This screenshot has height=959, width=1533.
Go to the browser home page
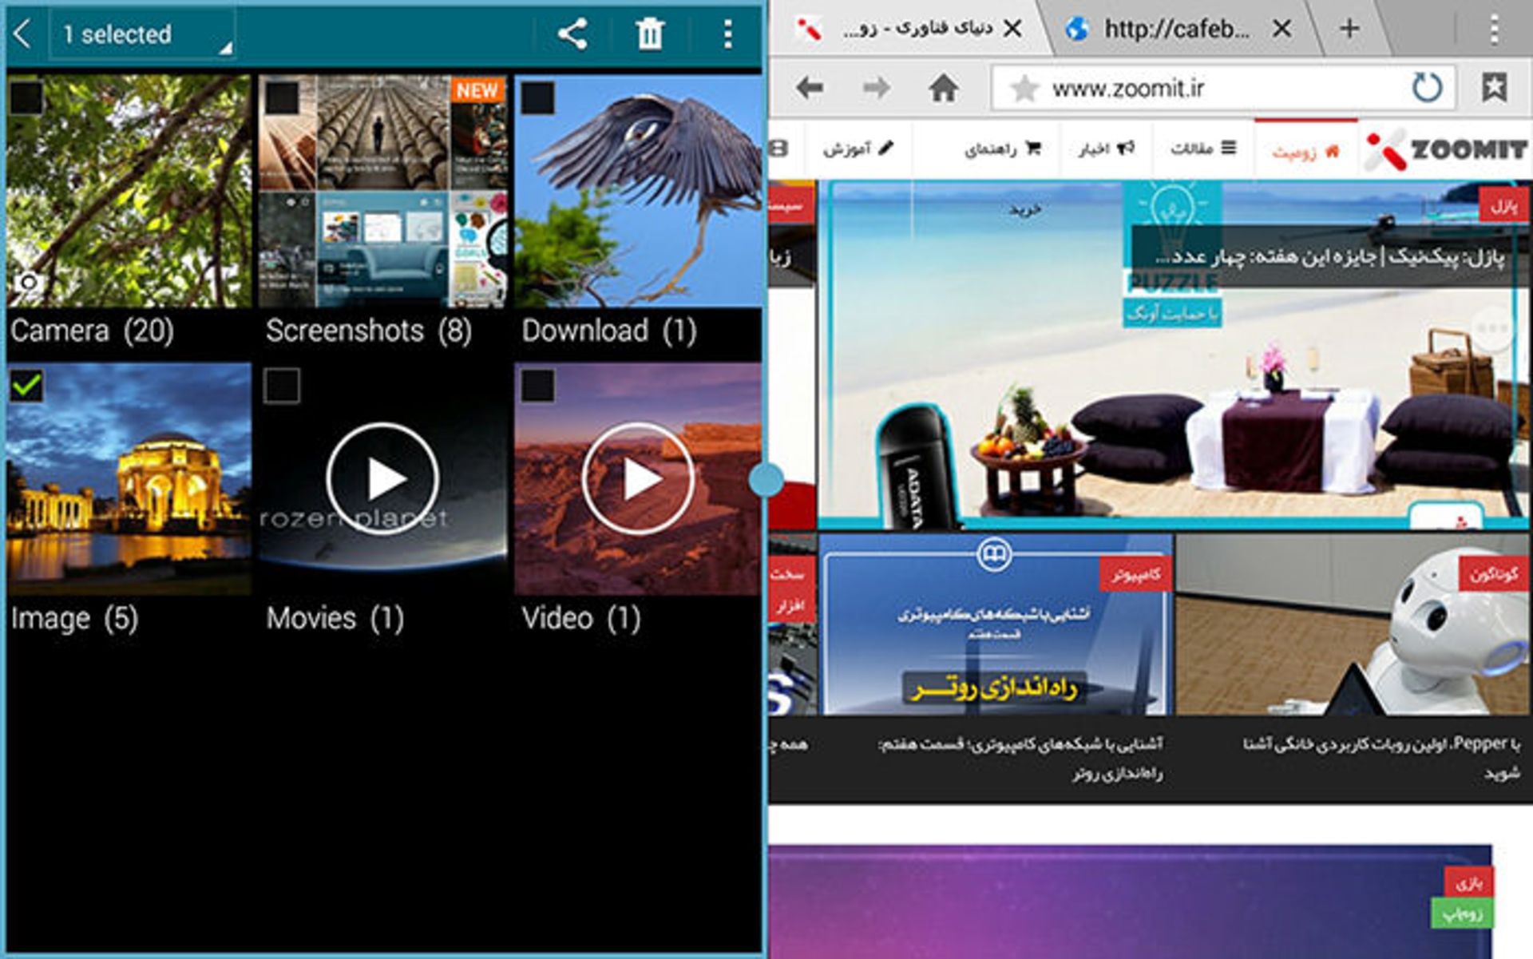pos(941,89)
